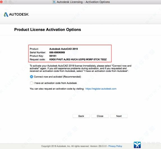
Task: Click the copyright version 29.0.0.0 text
Action: [74, 146]
